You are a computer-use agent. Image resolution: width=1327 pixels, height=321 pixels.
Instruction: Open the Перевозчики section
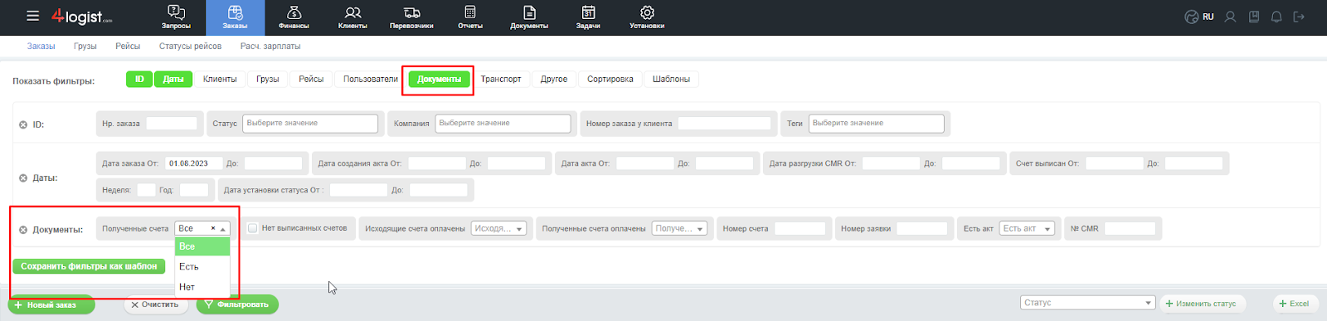click(x=411, y=17)
